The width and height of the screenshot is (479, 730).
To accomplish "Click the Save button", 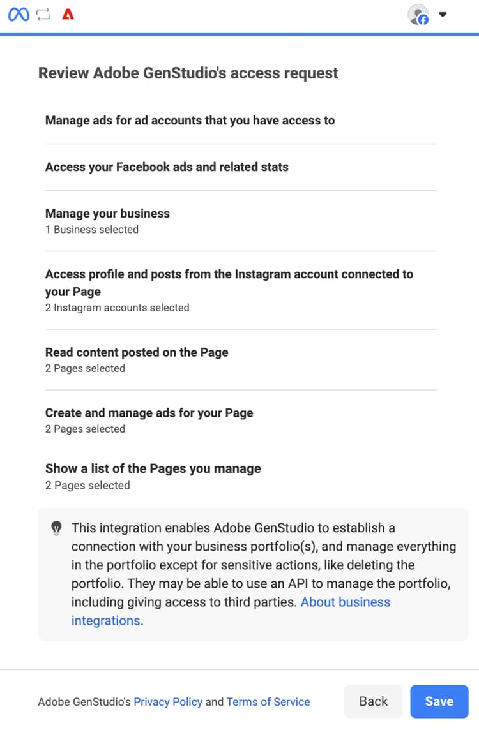I will [x=439, y=701].
